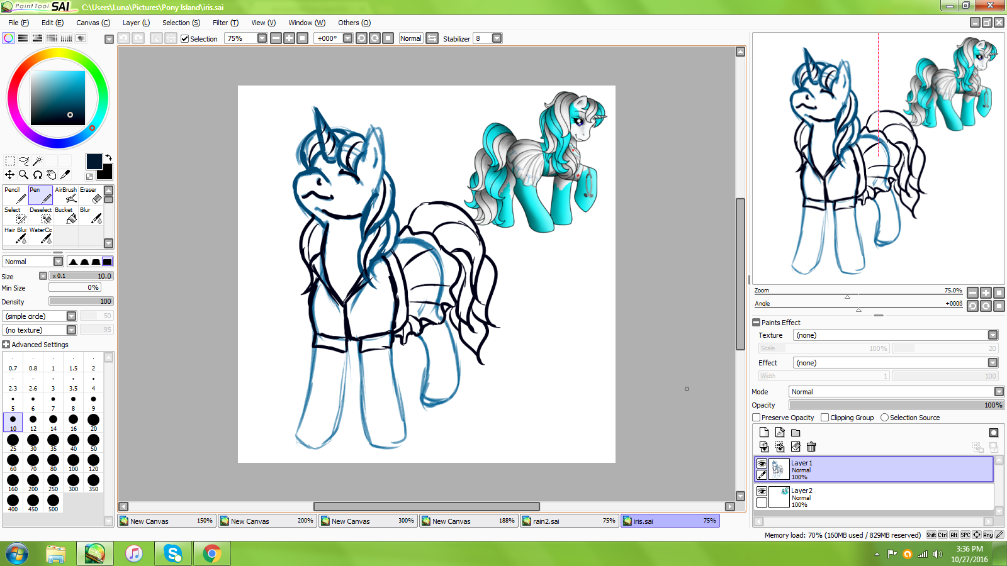The height and width of the screenshot is (566, 1007).
Task: Hide Layer1 using its eye icon
Action: [762, 463]
